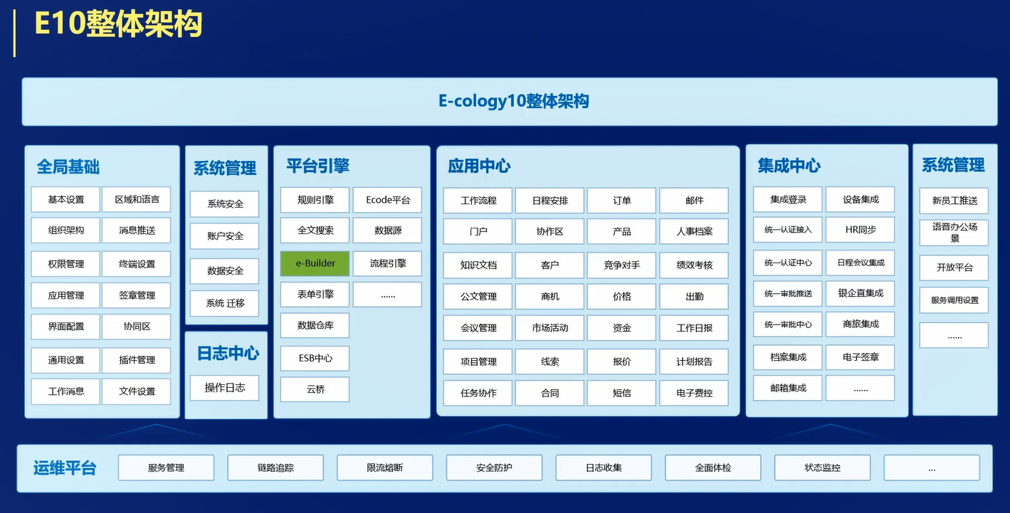Click 规则引擎 under 平台引擎
This screenshot has width=1010, height=513.
(x=314, y=200)
